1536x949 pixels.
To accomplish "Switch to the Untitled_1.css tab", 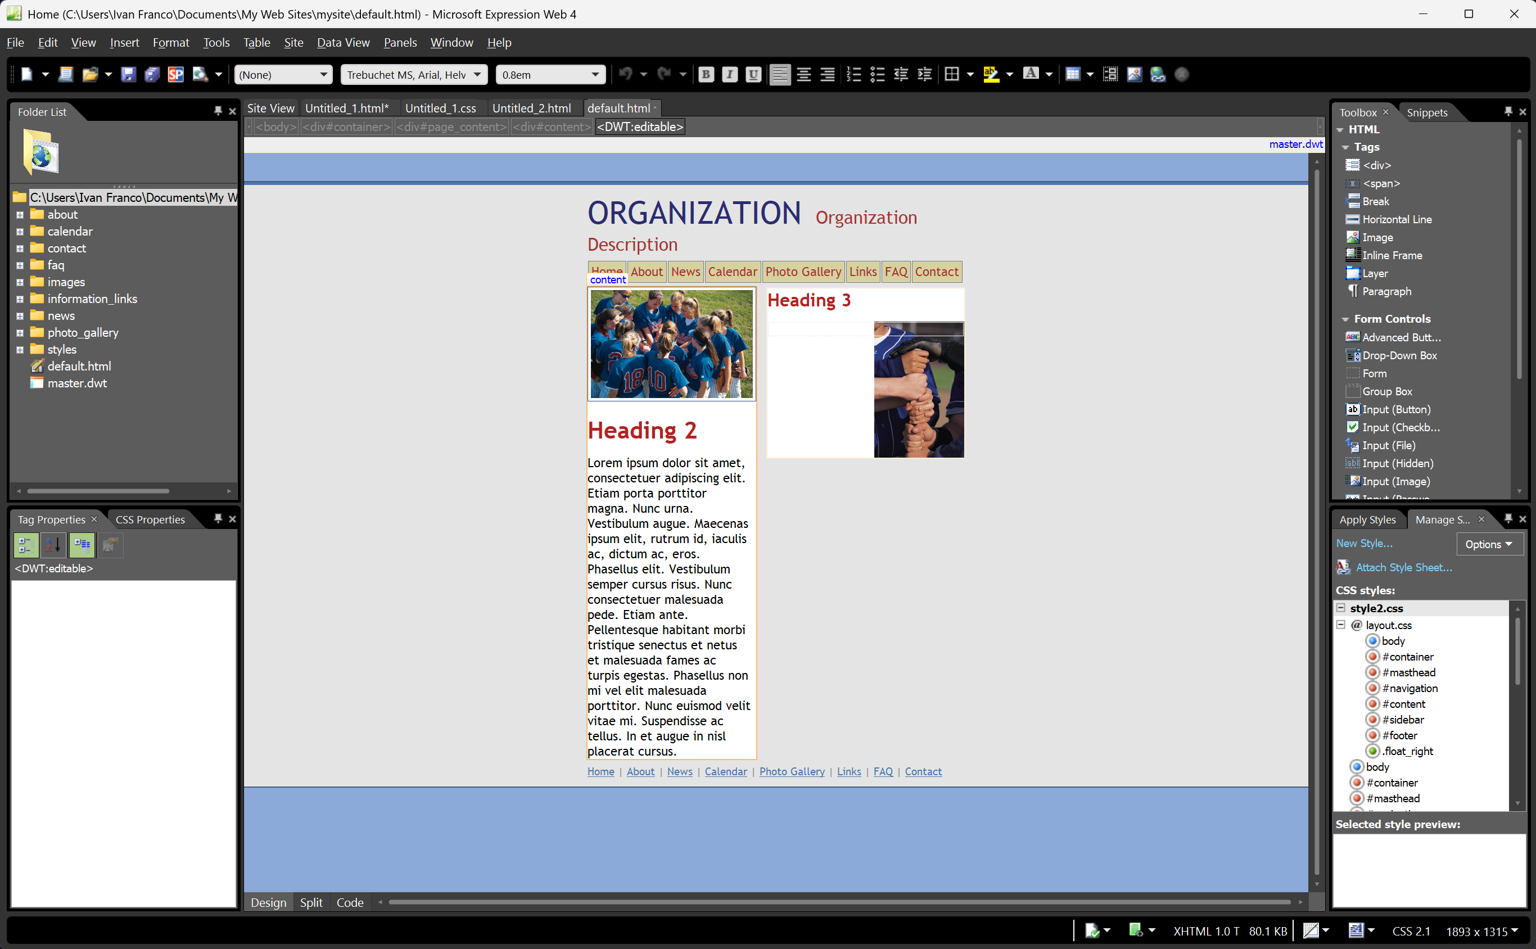I will click(440, 108).
